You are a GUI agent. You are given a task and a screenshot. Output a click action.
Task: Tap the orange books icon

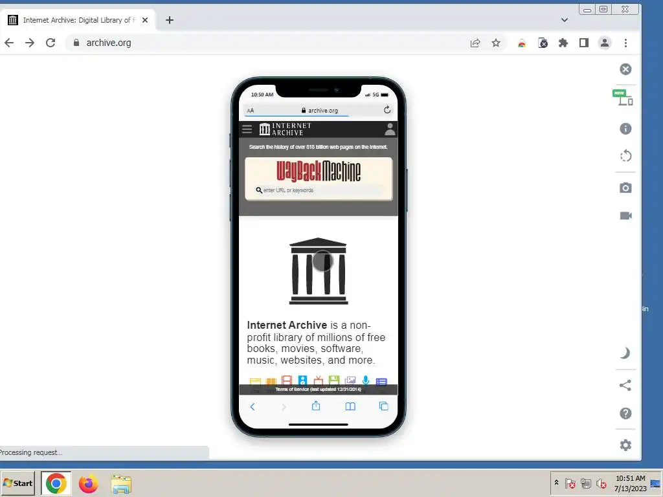[271, 381]
